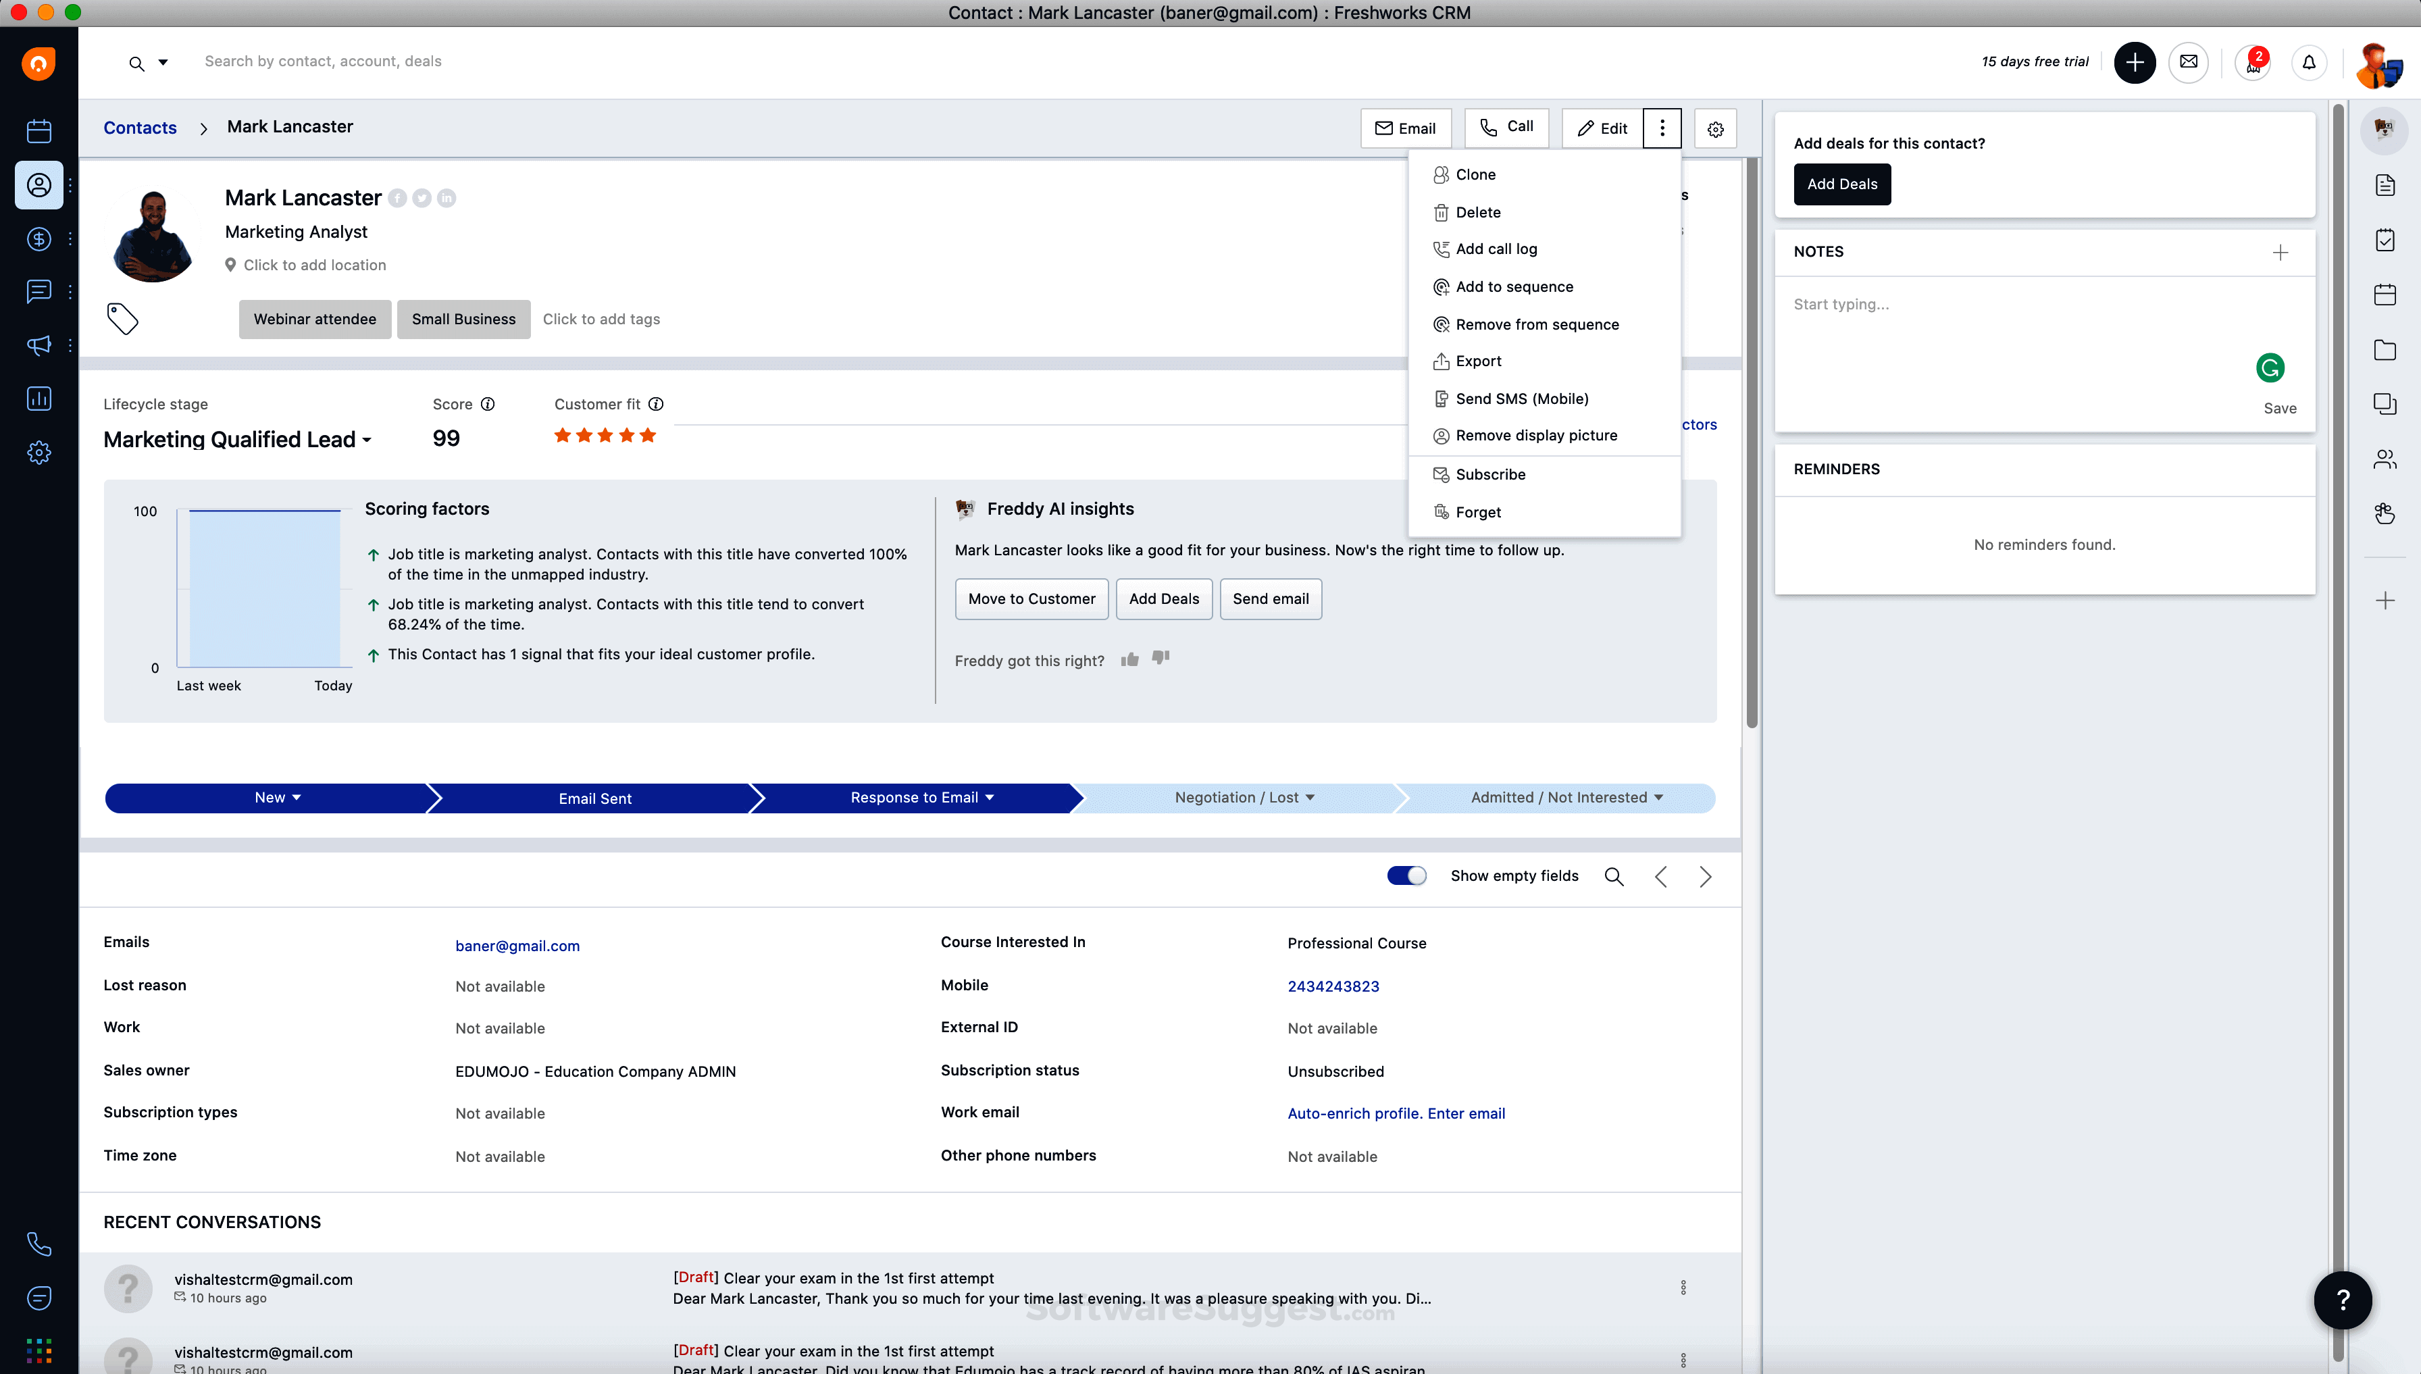Viewport: 2421px width, 1374px height.
Task: Open the Conversations chat icon in sidebar
Action: (x=39, y=292)
